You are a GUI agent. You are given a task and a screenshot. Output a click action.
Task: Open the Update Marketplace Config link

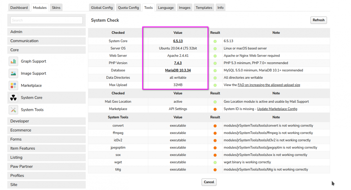pyautogui.click(x=277, y=109)
